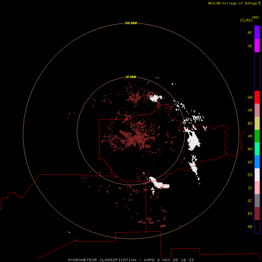262x262 pixels.
Task: Click the 100 NMI range ring label
Action: click(x=131, y=23)
